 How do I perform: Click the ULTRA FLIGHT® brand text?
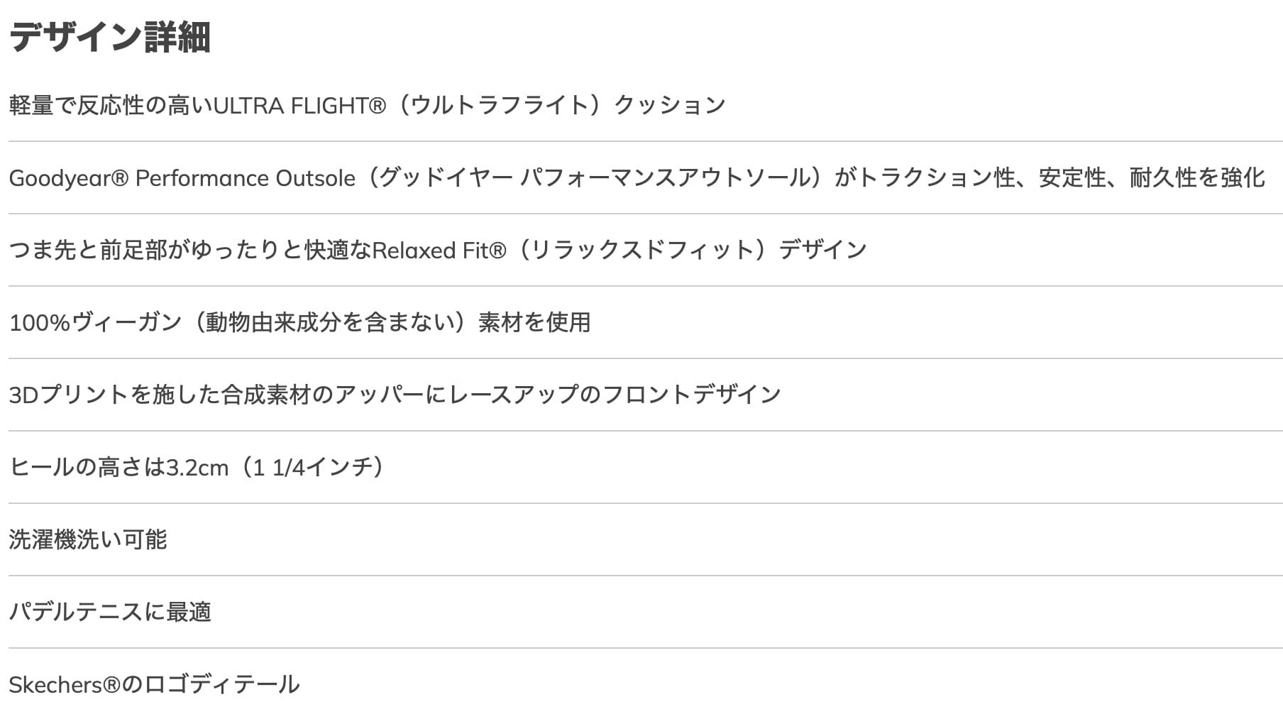click(x=299, y=106)
